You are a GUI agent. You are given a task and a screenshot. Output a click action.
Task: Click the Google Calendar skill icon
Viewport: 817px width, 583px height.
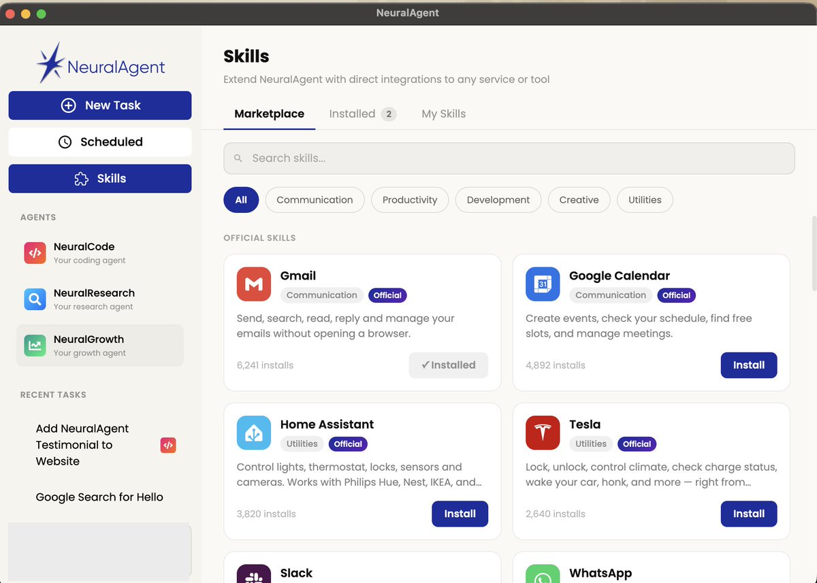point(543,284)
